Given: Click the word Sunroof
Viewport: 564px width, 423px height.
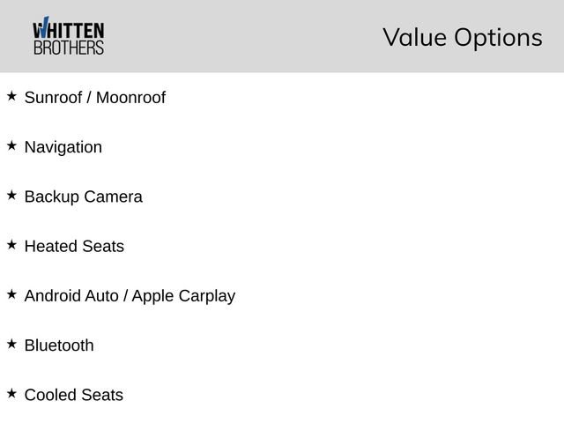Looking at the screenshot, I should coord(52,98).
